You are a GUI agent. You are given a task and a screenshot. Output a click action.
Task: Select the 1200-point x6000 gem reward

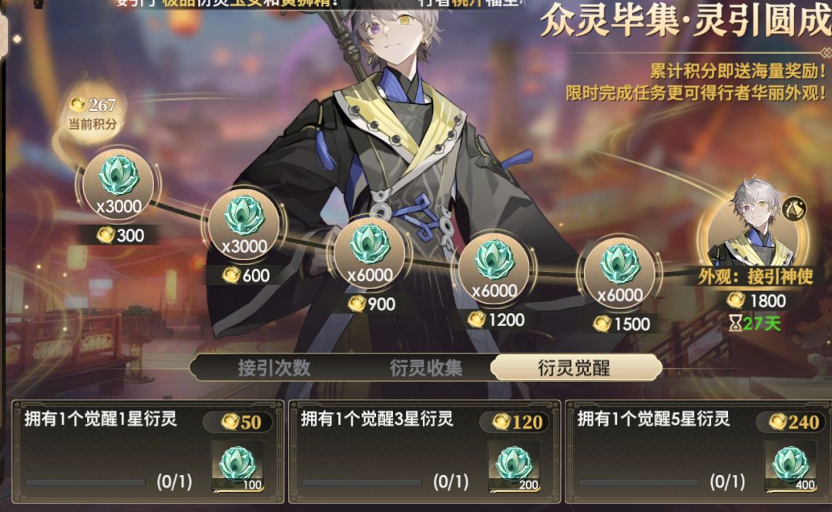tap(494, 268)
